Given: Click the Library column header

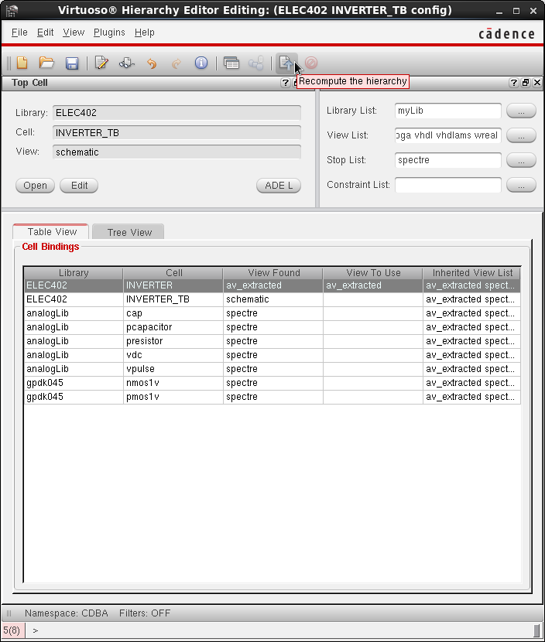Looking at the screenshot, I should [74, 273].
